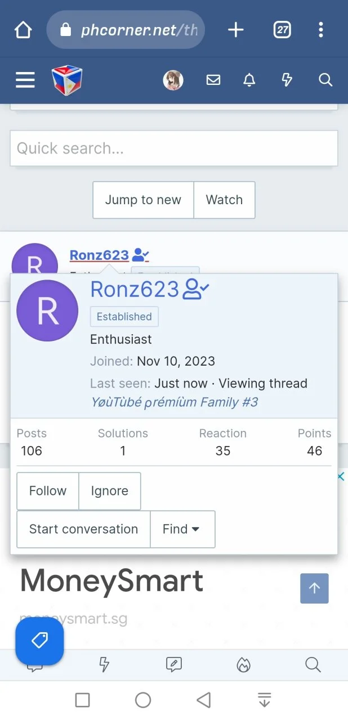Open the MoneySmart advertisement
The width and height of the screenshot is (348, 720).
tap(111, 581)
